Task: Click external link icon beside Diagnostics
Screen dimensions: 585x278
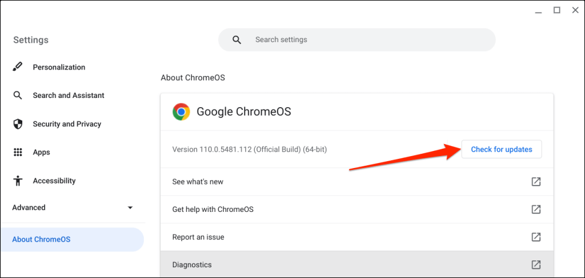Action: [x=536, y=265]
